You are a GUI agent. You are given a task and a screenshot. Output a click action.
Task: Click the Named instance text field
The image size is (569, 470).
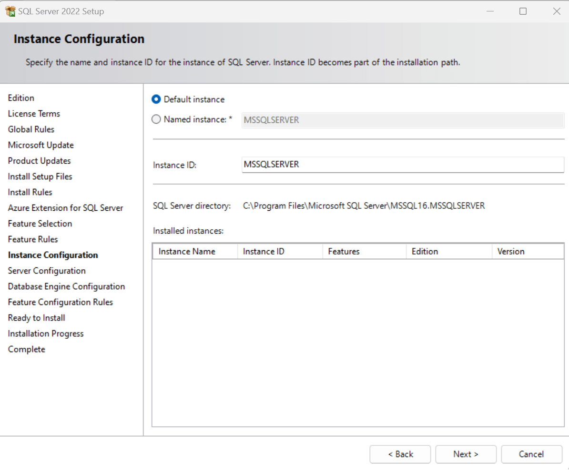click(403, 120)
